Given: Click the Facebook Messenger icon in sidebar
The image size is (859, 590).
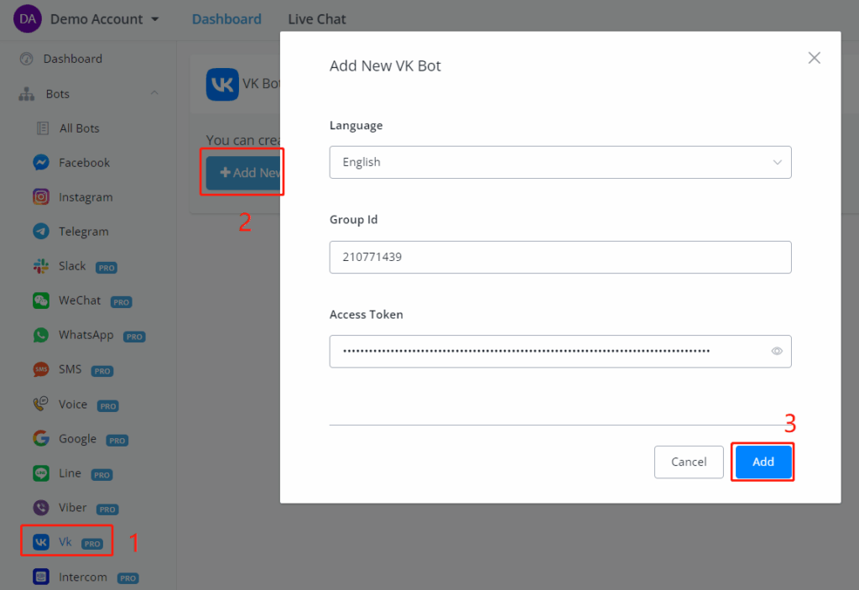Looking at the screenshot, I should click(40, 163).
